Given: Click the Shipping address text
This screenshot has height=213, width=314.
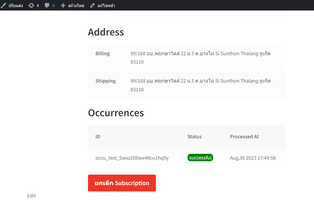Looking at the screenshot, I should pyautogui.click(x=200, y=85).
